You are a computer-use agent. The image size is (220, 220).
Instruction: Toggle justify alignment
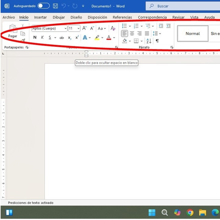[x=147, y=33]
